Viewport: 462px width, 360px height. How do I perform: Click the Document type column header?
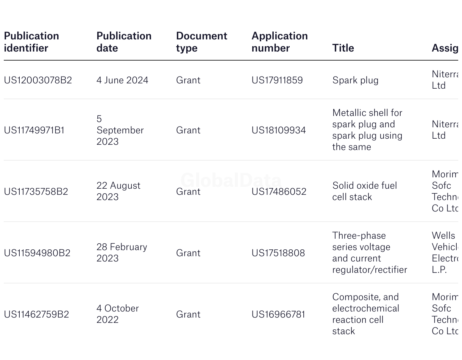[201, 42]
